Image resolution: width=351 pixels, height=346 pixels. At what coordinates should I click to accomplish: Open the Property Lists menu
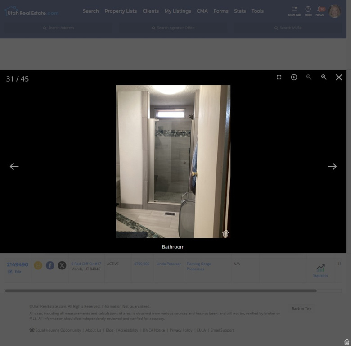coord(121,11)
